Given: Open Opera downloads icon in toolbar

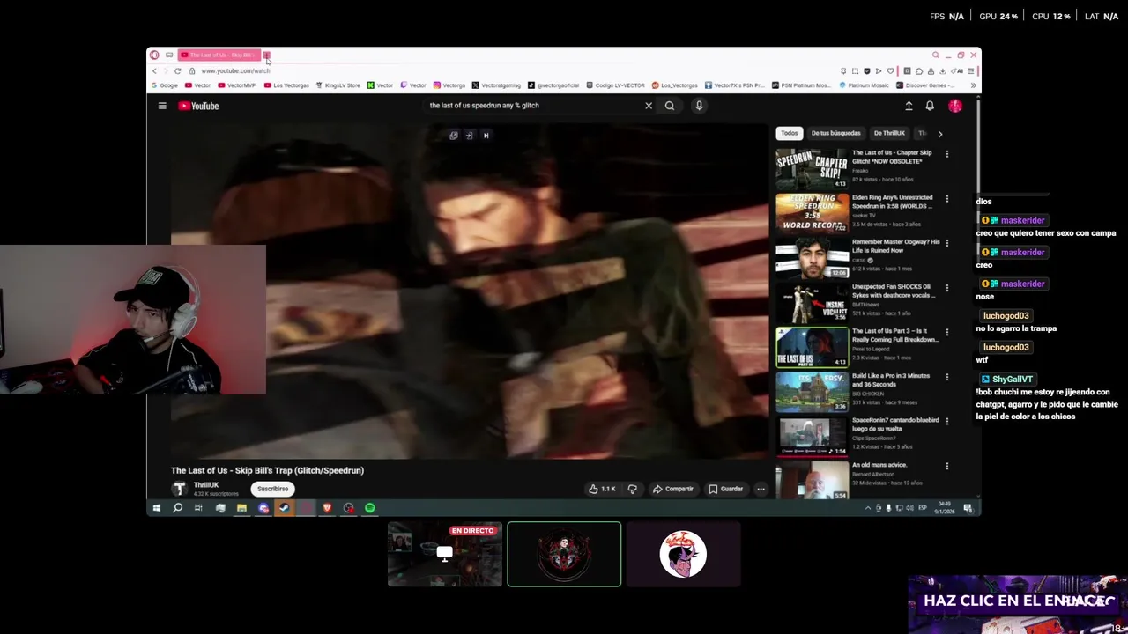Looking at the screenshot, I should [x=942, y=70].
